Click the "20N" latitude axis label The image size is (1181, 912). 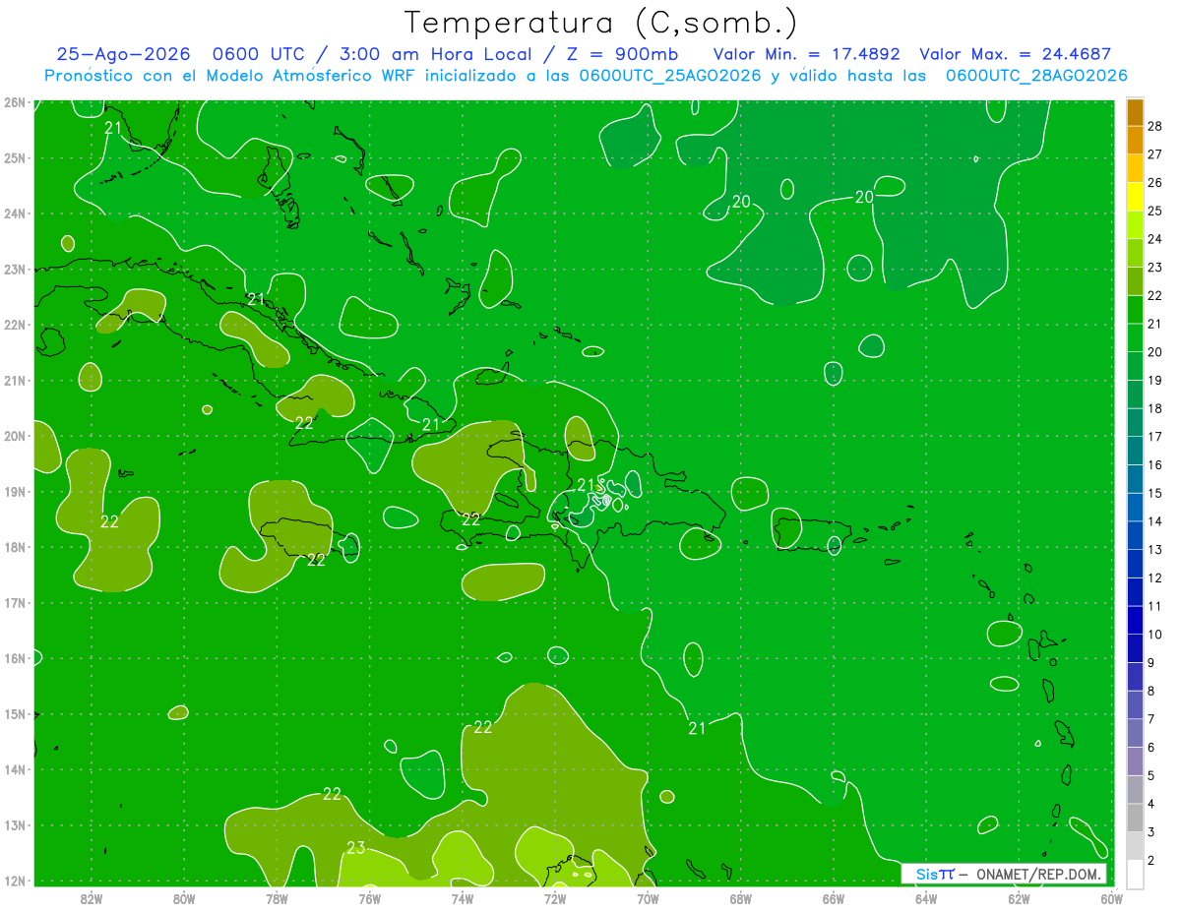(x=14, y=436)
